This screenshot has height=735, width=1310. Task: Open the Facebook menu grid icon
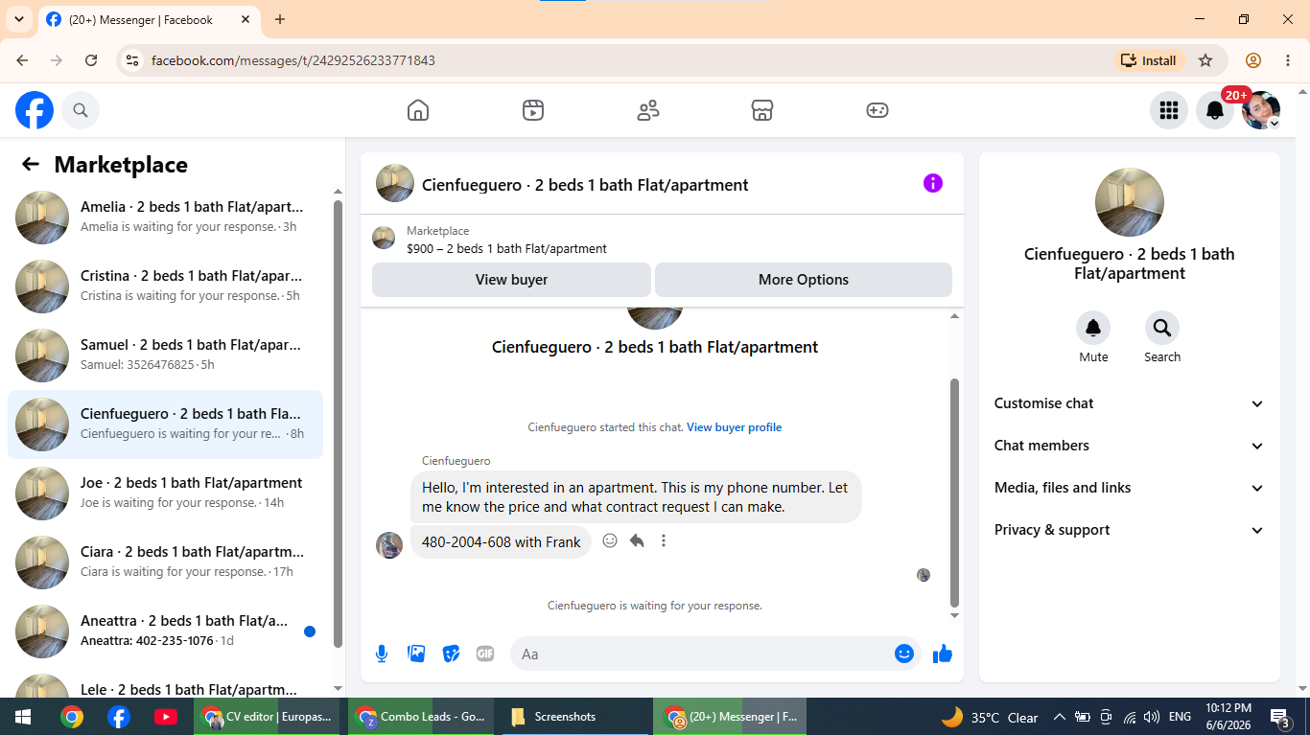coord(1168,110)
